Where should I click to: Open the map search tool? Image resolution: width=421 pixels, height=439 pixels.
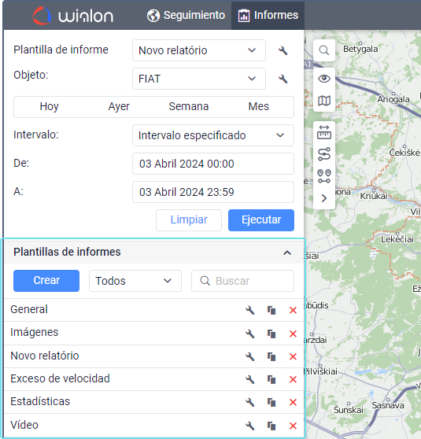click(x=324, y=50)
